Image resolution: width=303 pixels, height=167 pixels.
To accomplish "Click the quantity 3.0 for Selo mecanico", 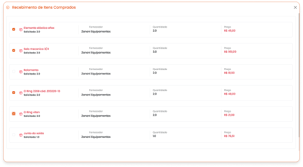I will point(155,52).
